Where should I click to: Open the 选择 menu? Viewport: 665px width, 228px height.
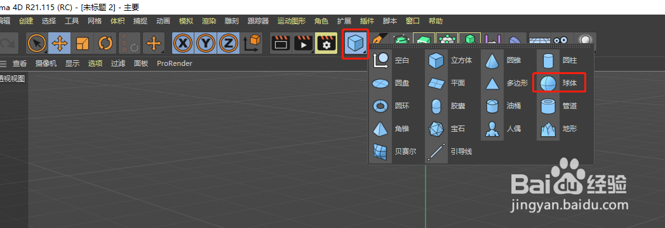click(49, 21)
